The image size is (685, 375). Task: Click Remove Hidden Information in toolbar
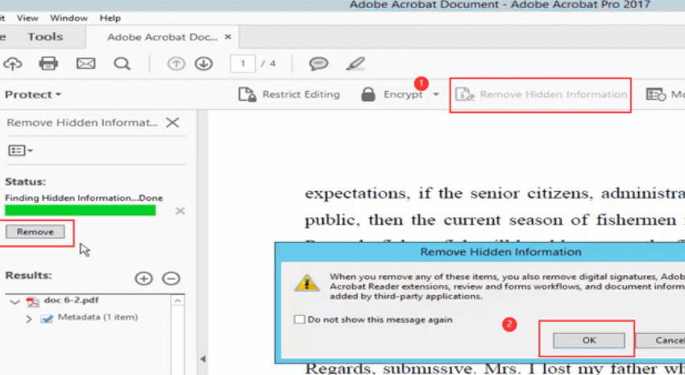(x=541, y=94)
